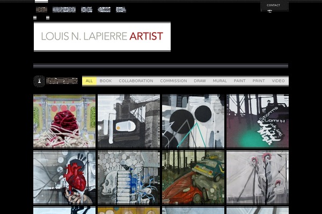Image resolution: width=322 pixels, height=214 pixels.
Task: Open the stacked cars painting thumbnail
Action: point(193,177)
